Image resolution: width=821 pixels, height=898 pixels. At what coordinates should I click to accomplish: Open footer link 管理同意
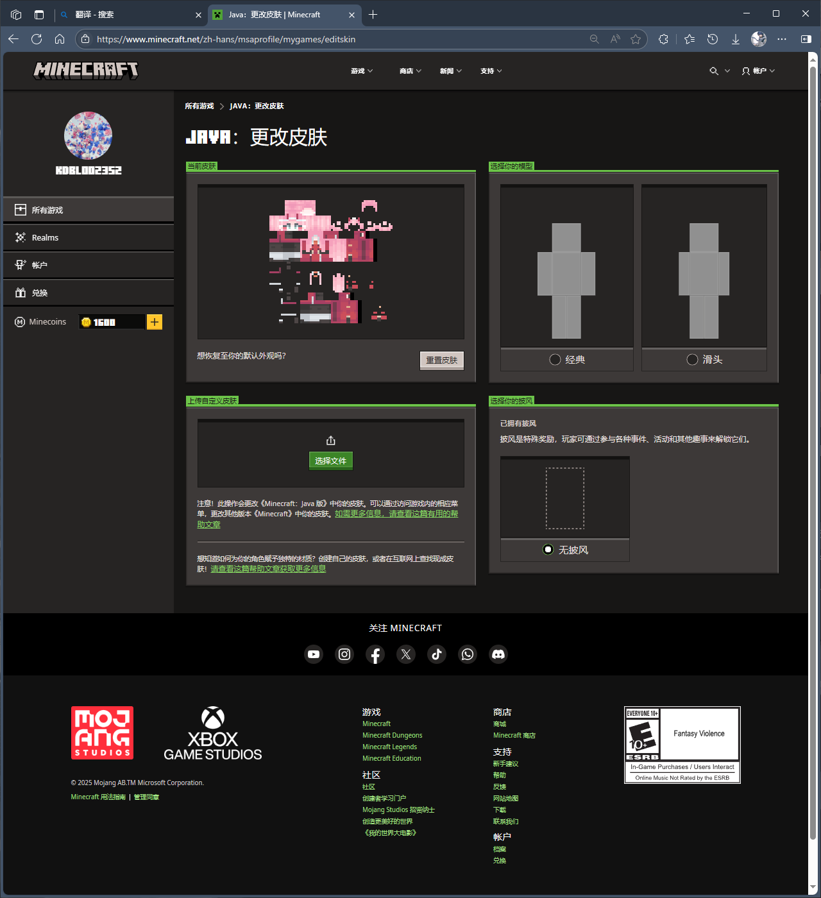click(147, 797)
